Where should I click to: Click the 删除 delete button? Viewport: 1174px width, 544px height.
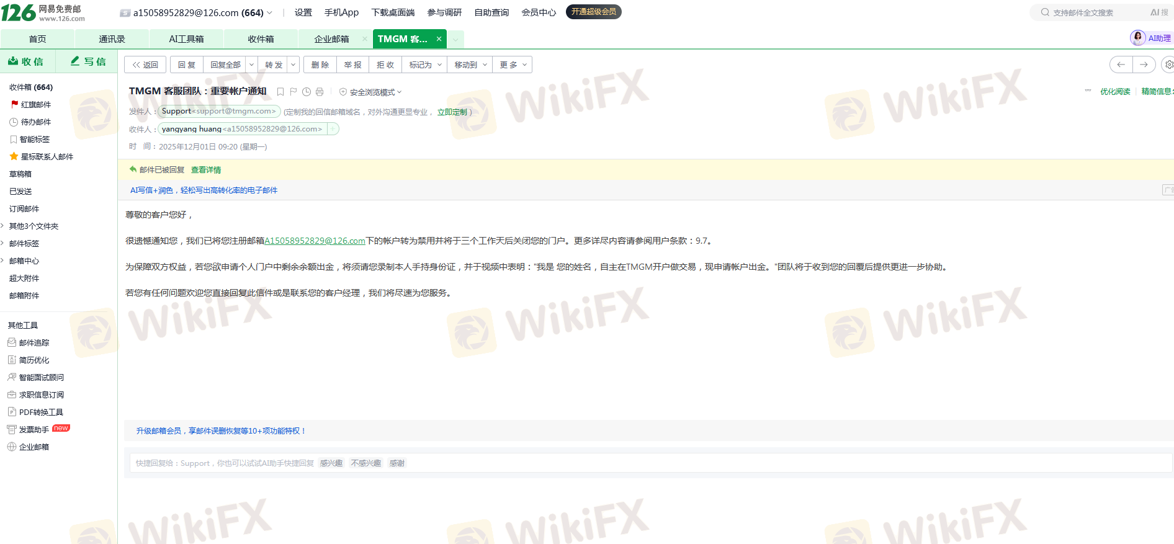click(x=320, y=65)
